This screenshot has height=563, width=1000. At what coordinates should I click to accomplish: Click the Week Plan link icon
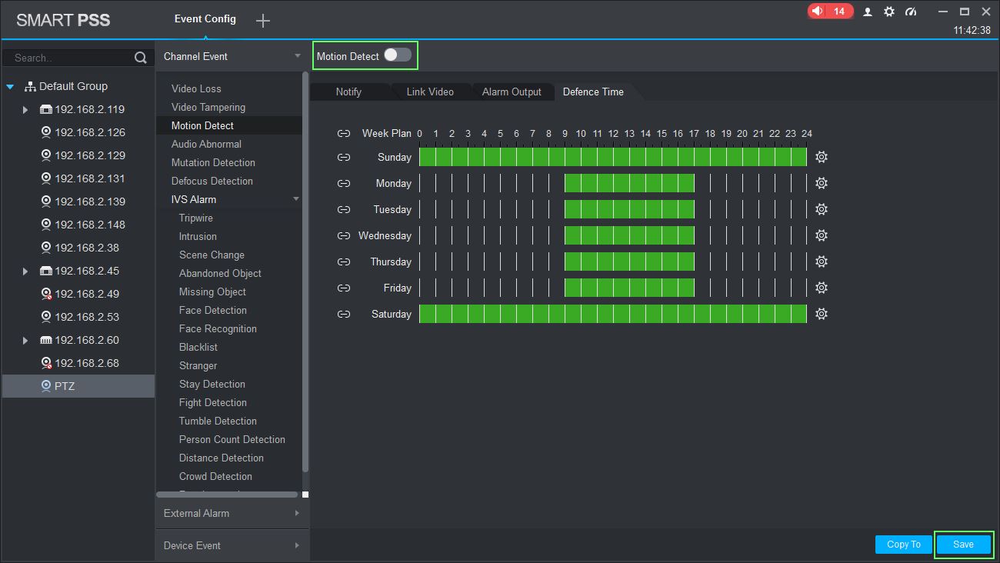[x=344, y=133]
